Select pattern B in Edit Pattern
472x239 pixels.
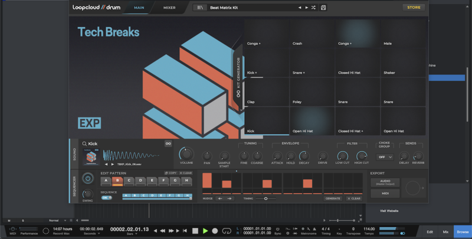click(x=117, y=181)
